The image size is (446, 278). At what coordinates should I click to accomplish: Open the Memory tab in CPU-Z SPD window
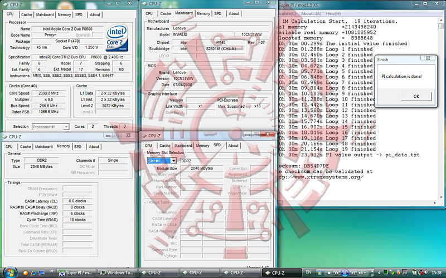point(202,146)
